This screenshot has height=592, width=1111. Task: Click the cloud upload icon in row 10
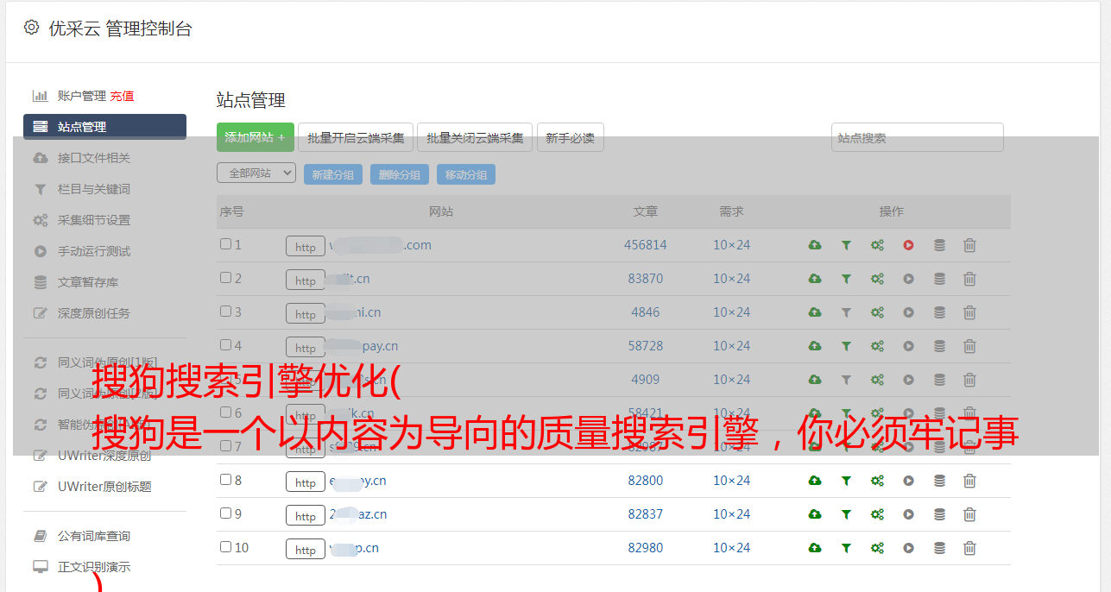click(815, 548)
